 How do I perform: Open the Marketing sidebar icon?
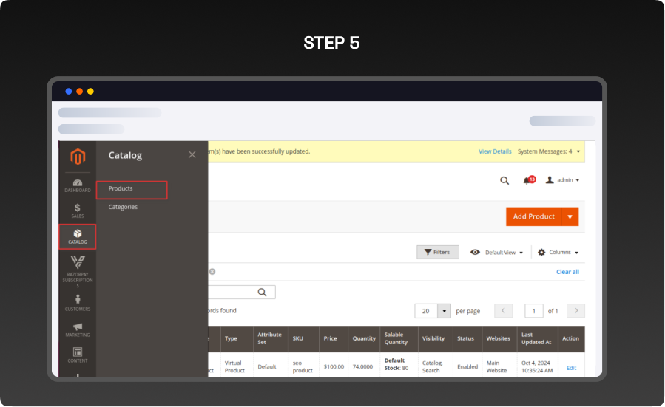point(78,329)
